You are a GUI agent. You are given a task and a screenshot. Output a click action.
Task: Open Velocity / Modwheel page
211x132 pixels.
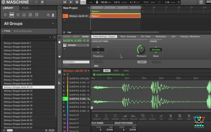tap(190, 37)
